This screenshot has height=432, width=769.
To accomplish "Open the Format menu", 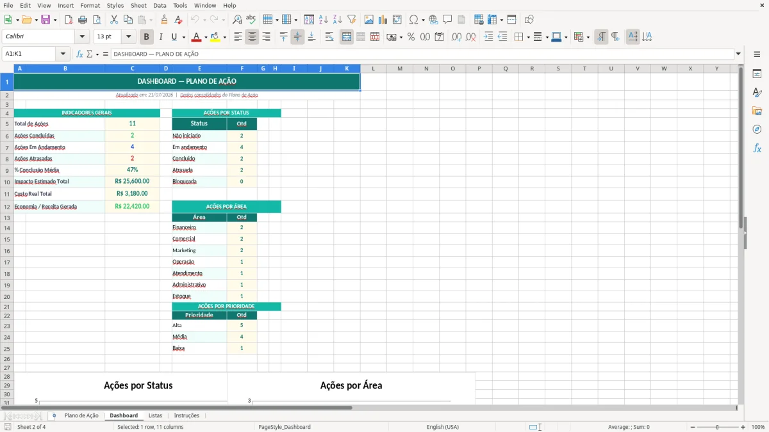I will (x=90, y=5).
